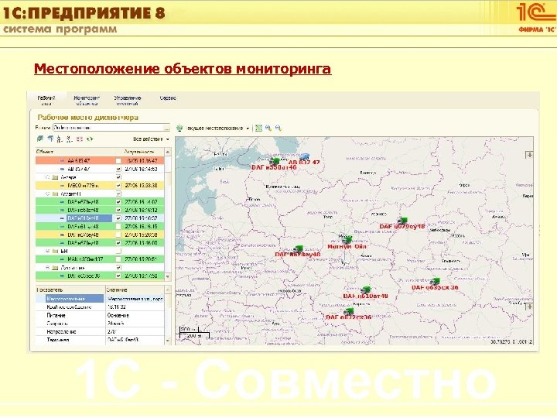Toggle checkbox in yellow IVECO row
The height and width of the screenshot is (418, 557).
pyautogui.click(x=118, y=185)
